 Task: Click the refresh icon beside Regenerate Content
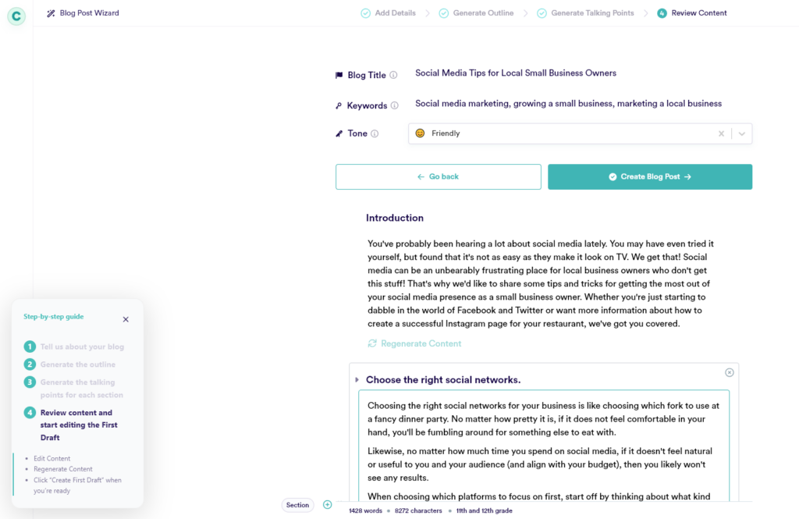coord(373,343)
